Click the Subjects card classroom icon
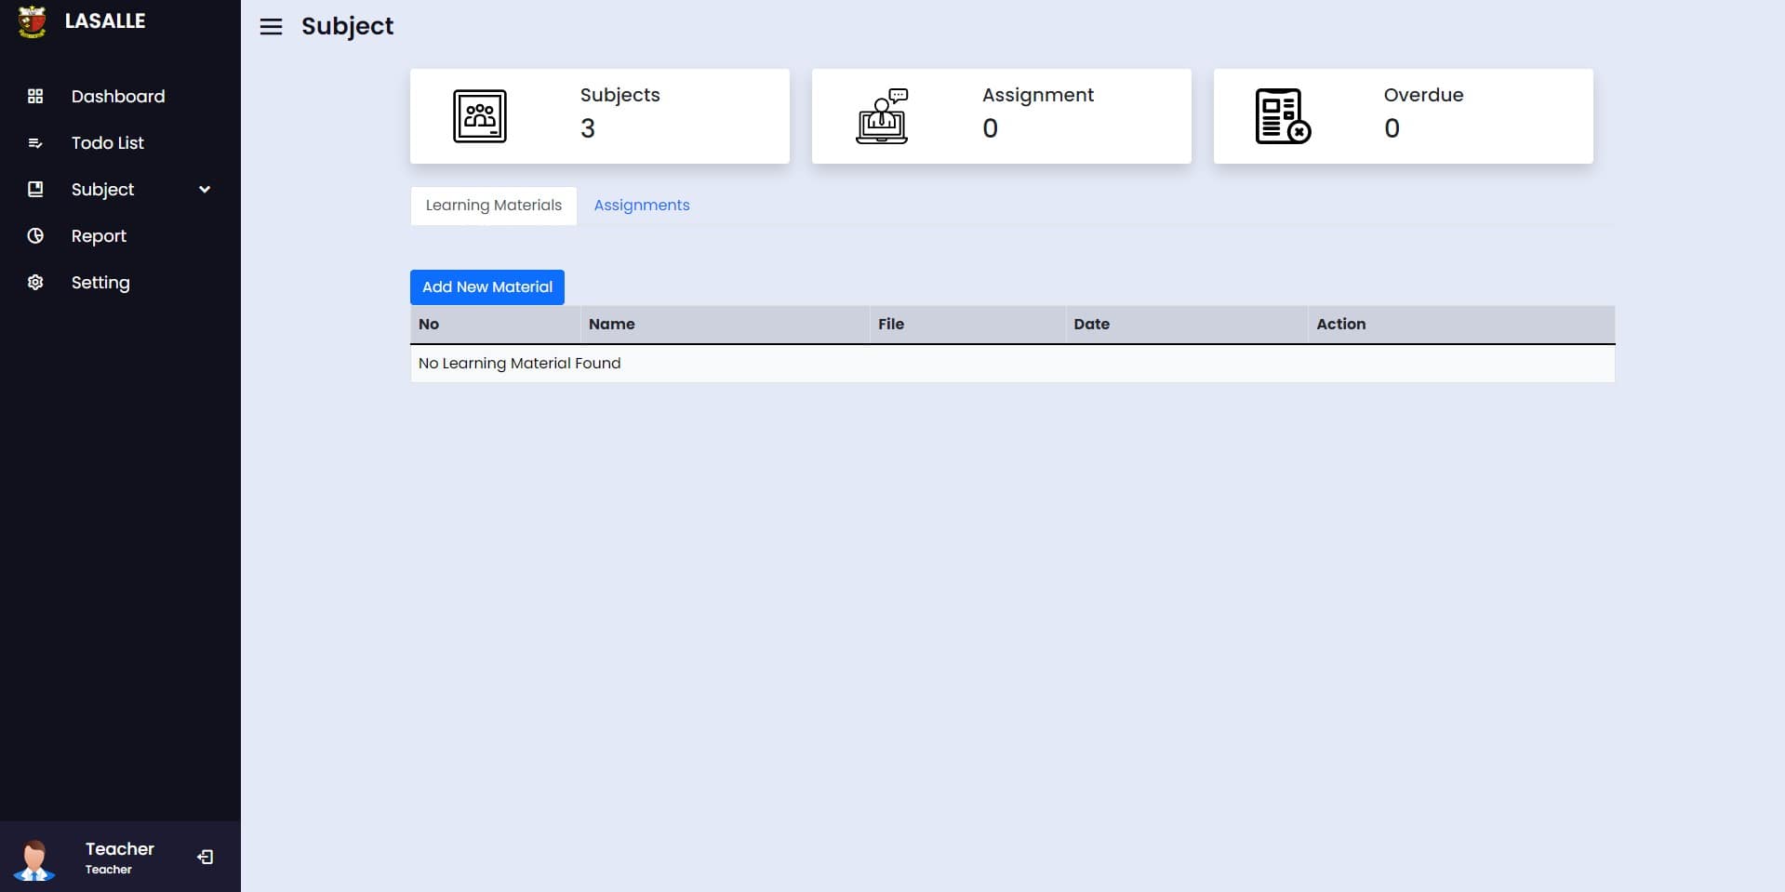Viewport: 1785px width, 892px height. [480, 116]
